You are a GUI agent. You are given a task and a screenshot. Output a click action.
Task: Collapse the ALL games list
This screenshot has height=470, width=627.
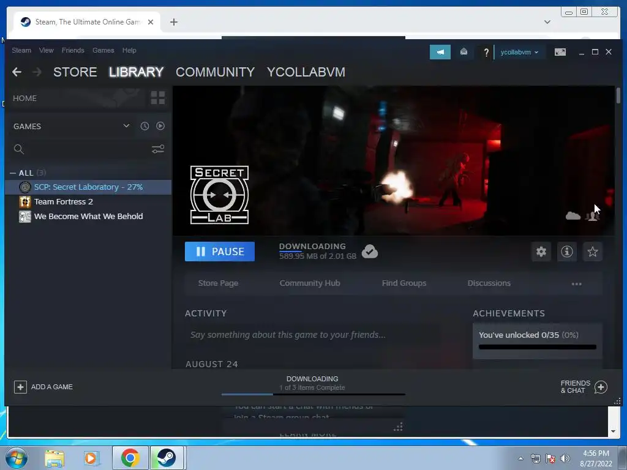(x=13, y=173)
